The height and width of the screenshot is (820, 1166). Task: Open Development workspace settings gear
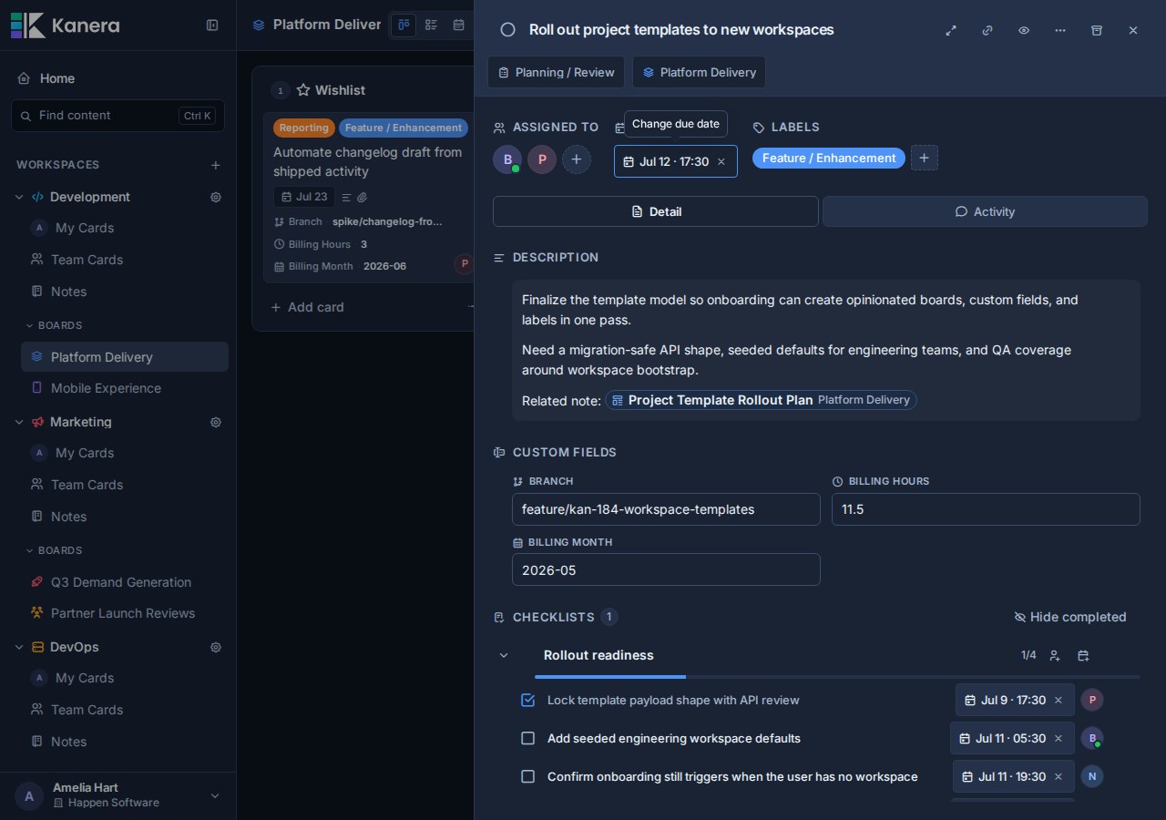[216, 197]
